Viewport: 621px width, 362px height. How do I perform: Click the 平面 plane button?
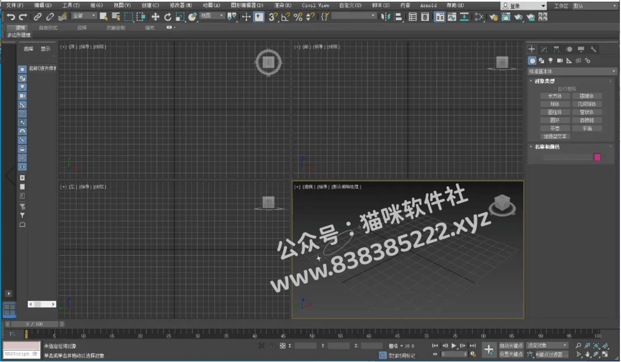(x=587, y=128)
